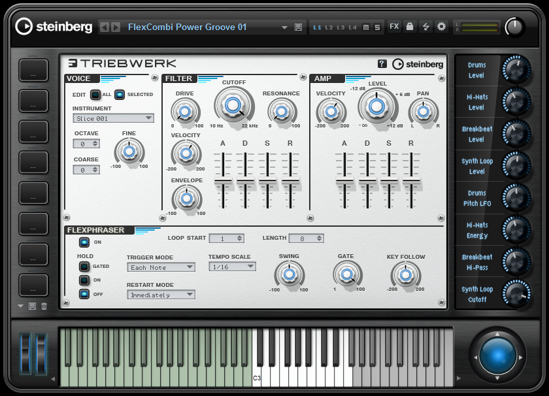The height and width of the screenshot is (396, 549).
Task: Click the bottommost trigger pad
Action: 33,285
